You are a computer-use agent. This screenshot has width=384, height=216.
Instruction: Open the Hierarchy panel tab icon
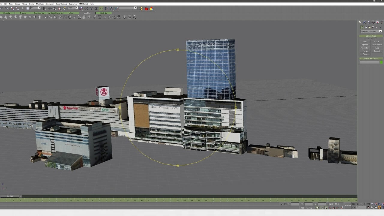tap(369, 22)
